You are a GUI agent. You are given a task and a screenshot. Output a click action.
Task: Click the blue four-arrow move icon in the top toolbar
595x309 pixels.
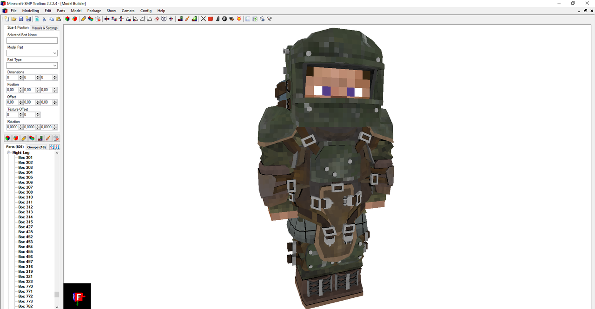coord(171,19)
